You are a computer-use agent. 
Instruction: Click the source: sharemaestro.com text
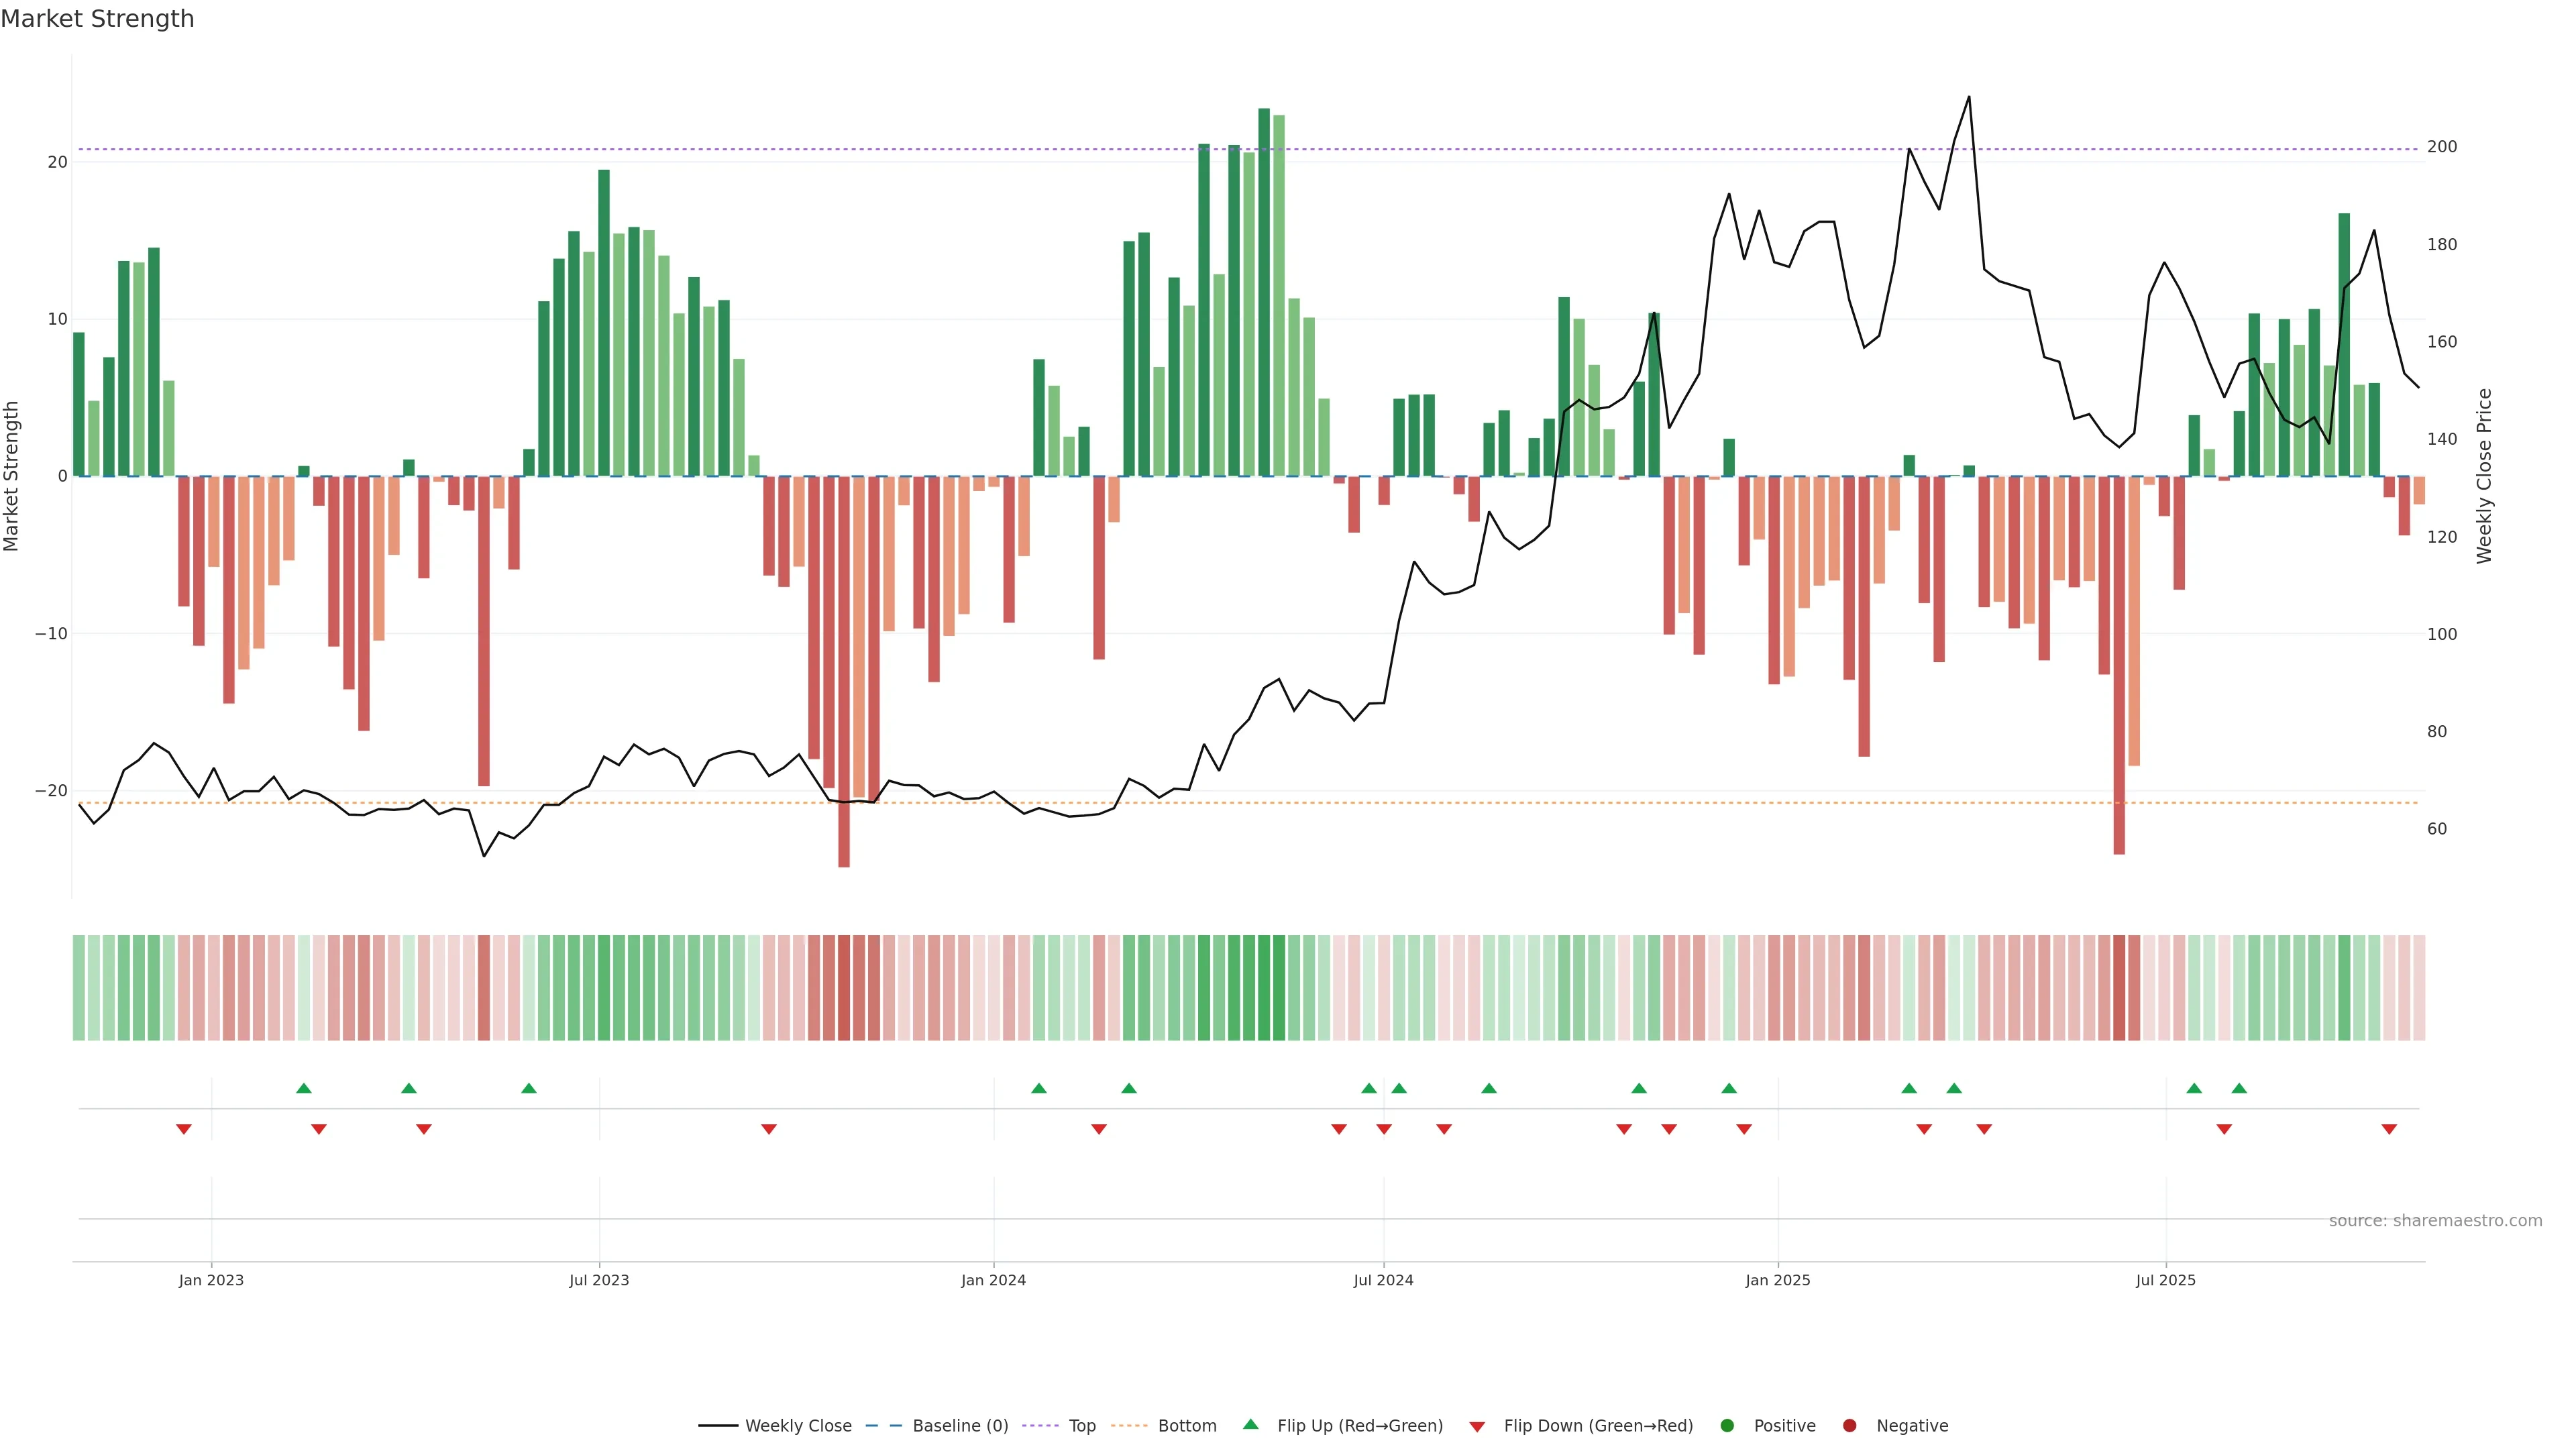point(2435,1221)
